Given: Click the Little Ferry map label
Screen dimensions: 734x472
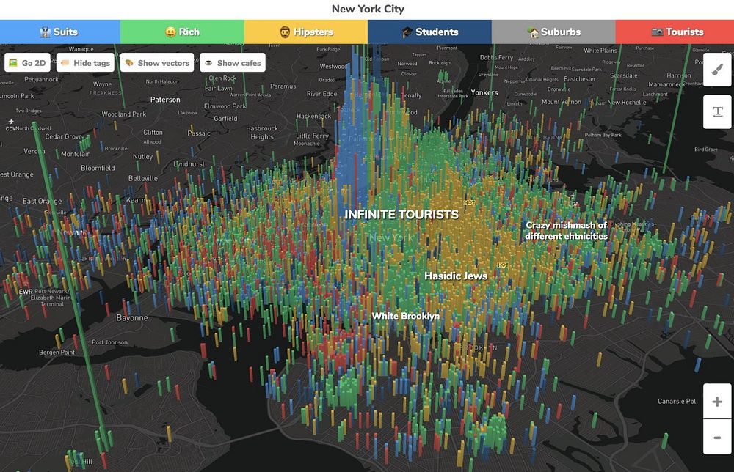Looking at the screenshot, I should [312, 136].
